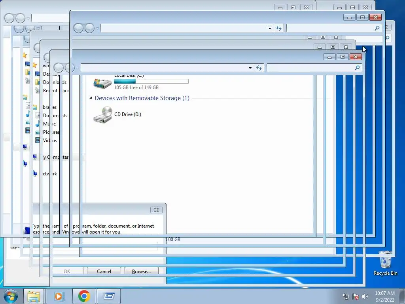Launch Google Chrome from taskbar
This screenshot has width=405, height=304.
click(84, 296)
